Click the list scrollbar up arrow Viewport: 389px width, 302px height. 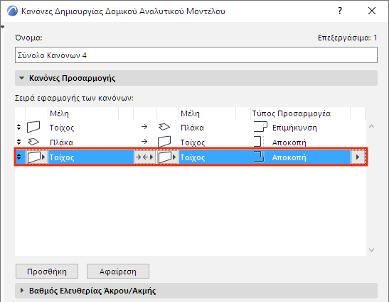tap(371, 126)
